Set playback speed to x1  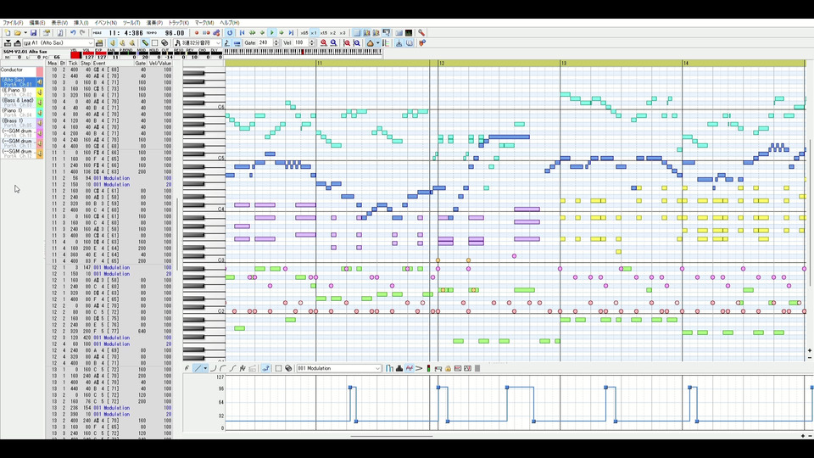pyautogui.click(x=314, y=33)
